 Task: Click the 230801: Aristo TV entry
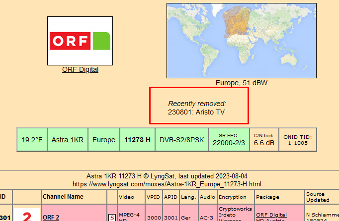coord(196,112)
